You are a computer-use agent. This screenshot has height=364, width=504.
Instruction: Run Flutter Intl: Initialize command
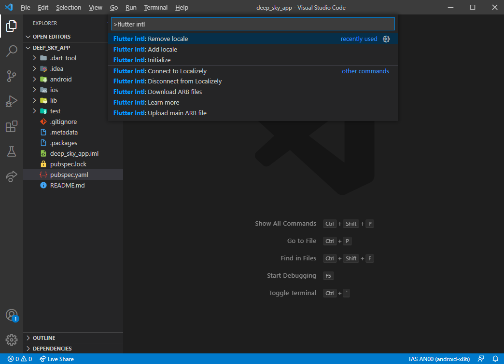pos(252,60)
